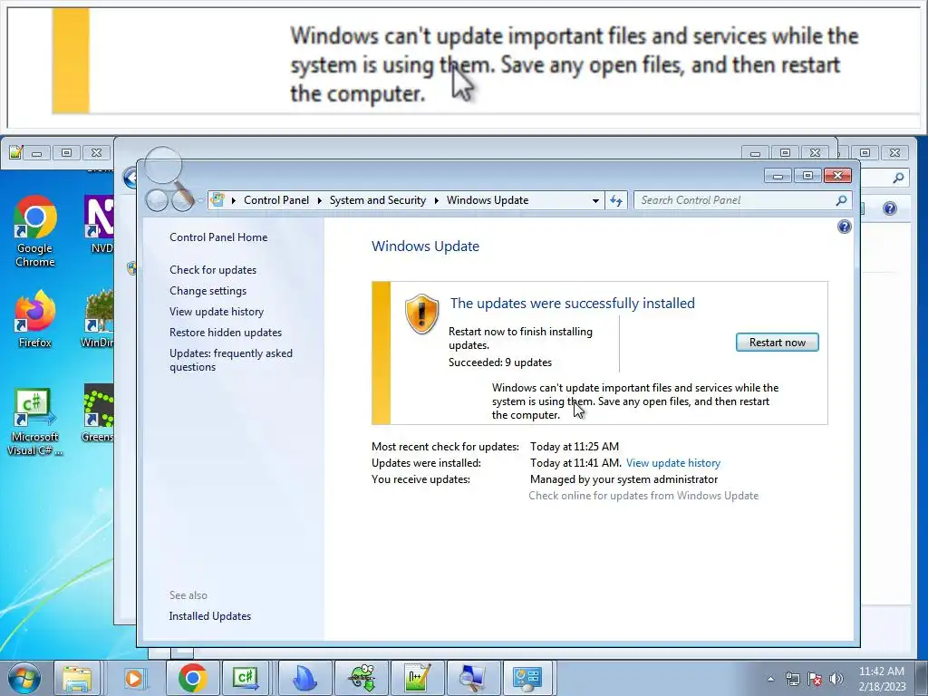Open Change settings in sidebar
Screen dimensions: 928x696
click(x=208, y=291)
